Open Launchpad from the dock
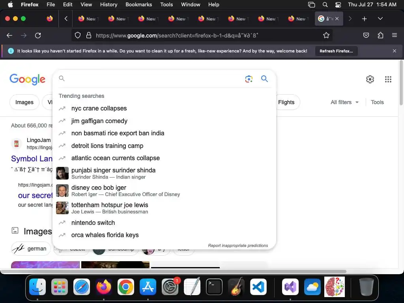 coord(60,287)
